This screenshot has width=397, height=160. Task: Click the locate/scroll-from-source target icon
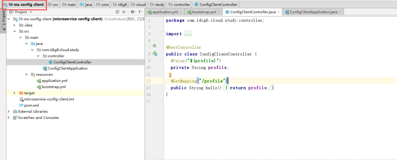tap(117, 12)
